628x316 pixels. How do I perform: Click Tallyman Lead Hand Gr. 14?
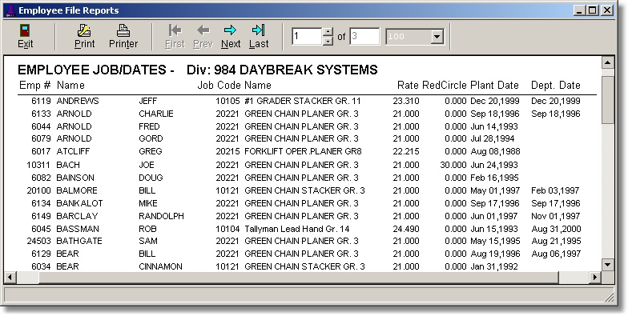[296, 229]
